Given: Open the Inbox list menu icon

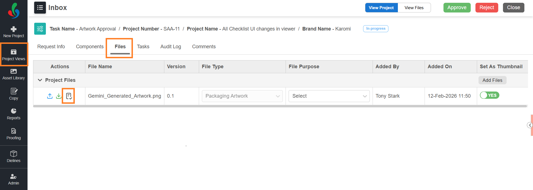Looking at the screenshot, I should click(40, 7).
